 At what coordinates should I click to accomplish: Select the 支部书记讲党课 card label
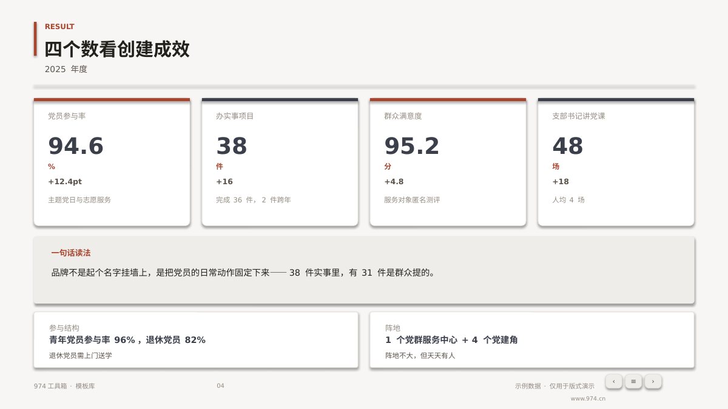coord(579,116)
